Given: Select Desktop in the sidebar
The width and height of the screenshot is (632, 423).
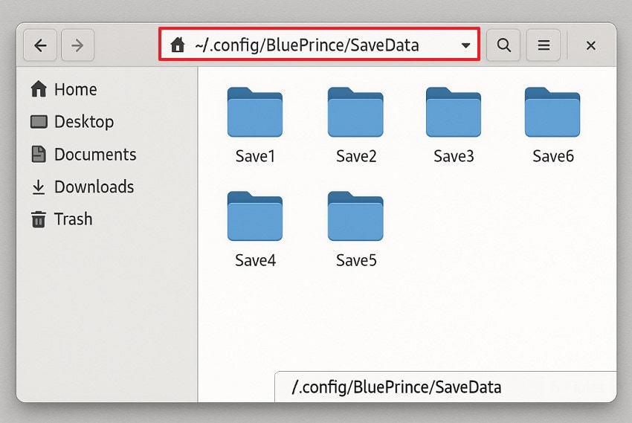Looking at the screenshot, I should coord(72,122).
